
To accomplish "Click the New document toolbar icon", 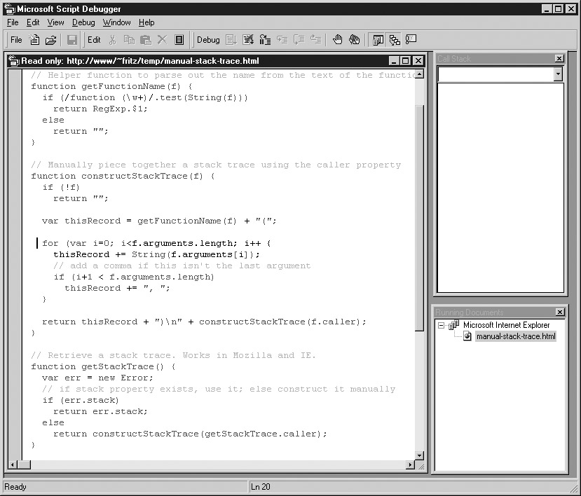I will [34, 40].
